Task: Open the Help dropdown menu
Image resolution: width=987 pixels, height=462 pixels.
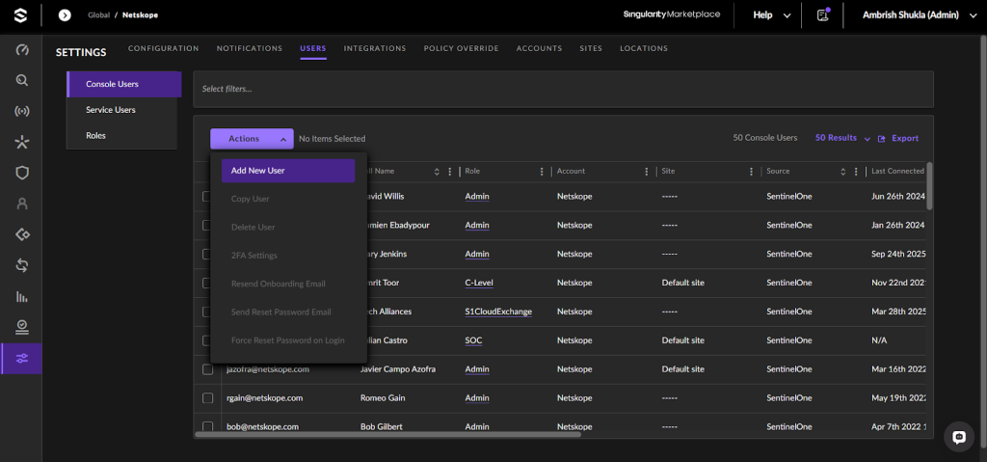Action: tap(772, 15)
